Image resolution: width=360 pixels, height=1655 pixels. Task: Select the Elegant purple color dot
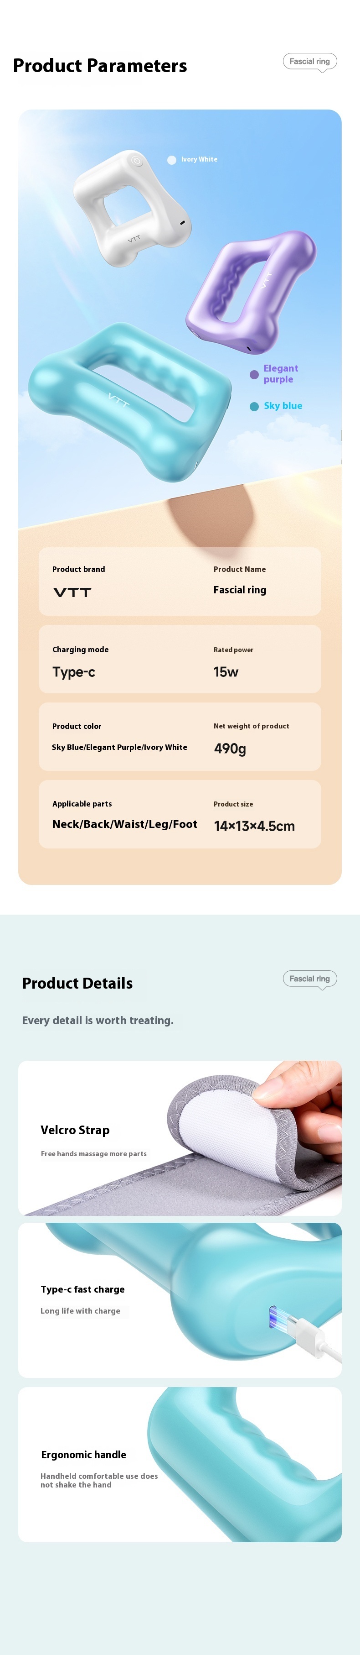coord(254,375)
